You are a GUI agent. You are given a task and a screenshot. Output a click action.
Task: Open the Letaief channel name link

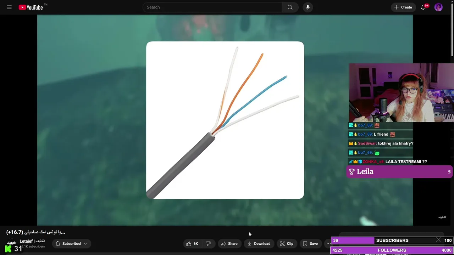32,241
